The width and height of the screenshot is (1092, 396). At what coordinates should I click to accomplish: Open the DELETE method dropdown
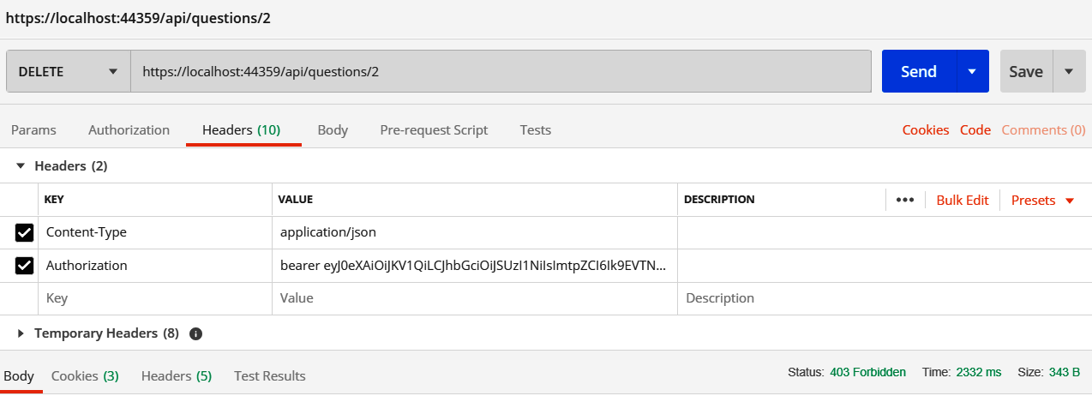click(68, 71)
